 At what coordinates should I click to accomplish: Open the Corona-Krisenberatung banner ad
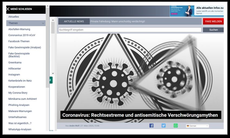pyautogui.click(x=196, y=11)
